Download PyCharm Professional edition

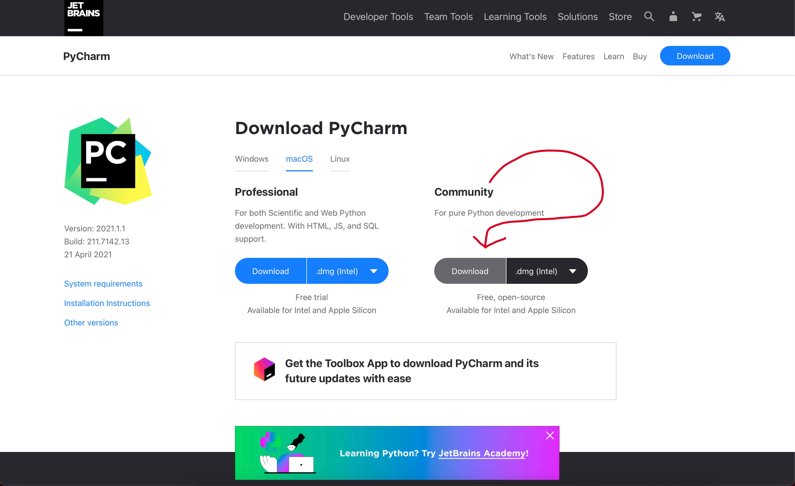(270, 271)
